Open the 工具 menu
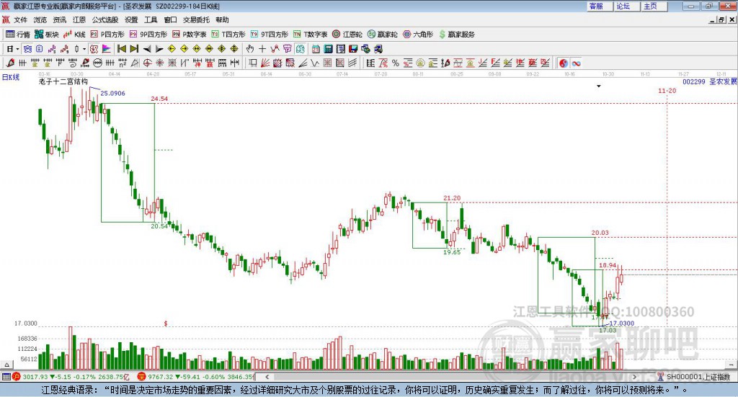Viewport: 738px width, 397px height. tap(151, 19)
